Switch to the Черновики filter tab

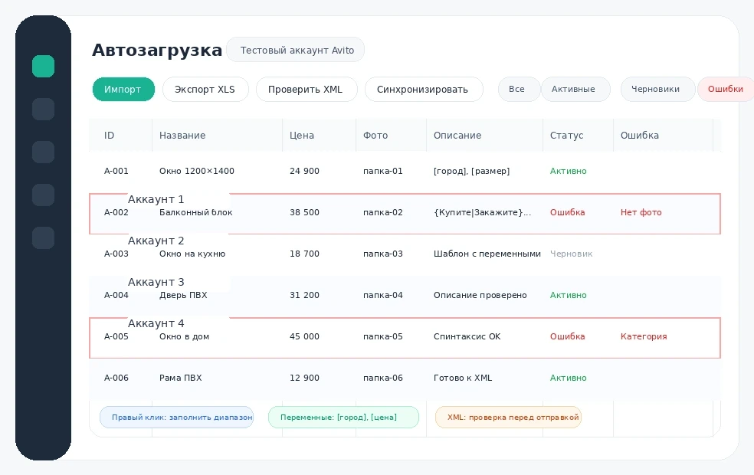click(657, 90)
